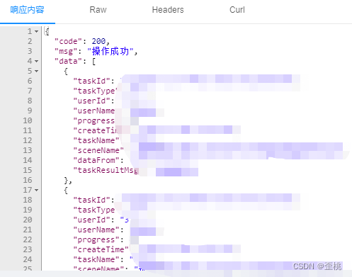
Task: Click "taskType" key on line 7
Action: pyautogui.click(x=95, y=91)
